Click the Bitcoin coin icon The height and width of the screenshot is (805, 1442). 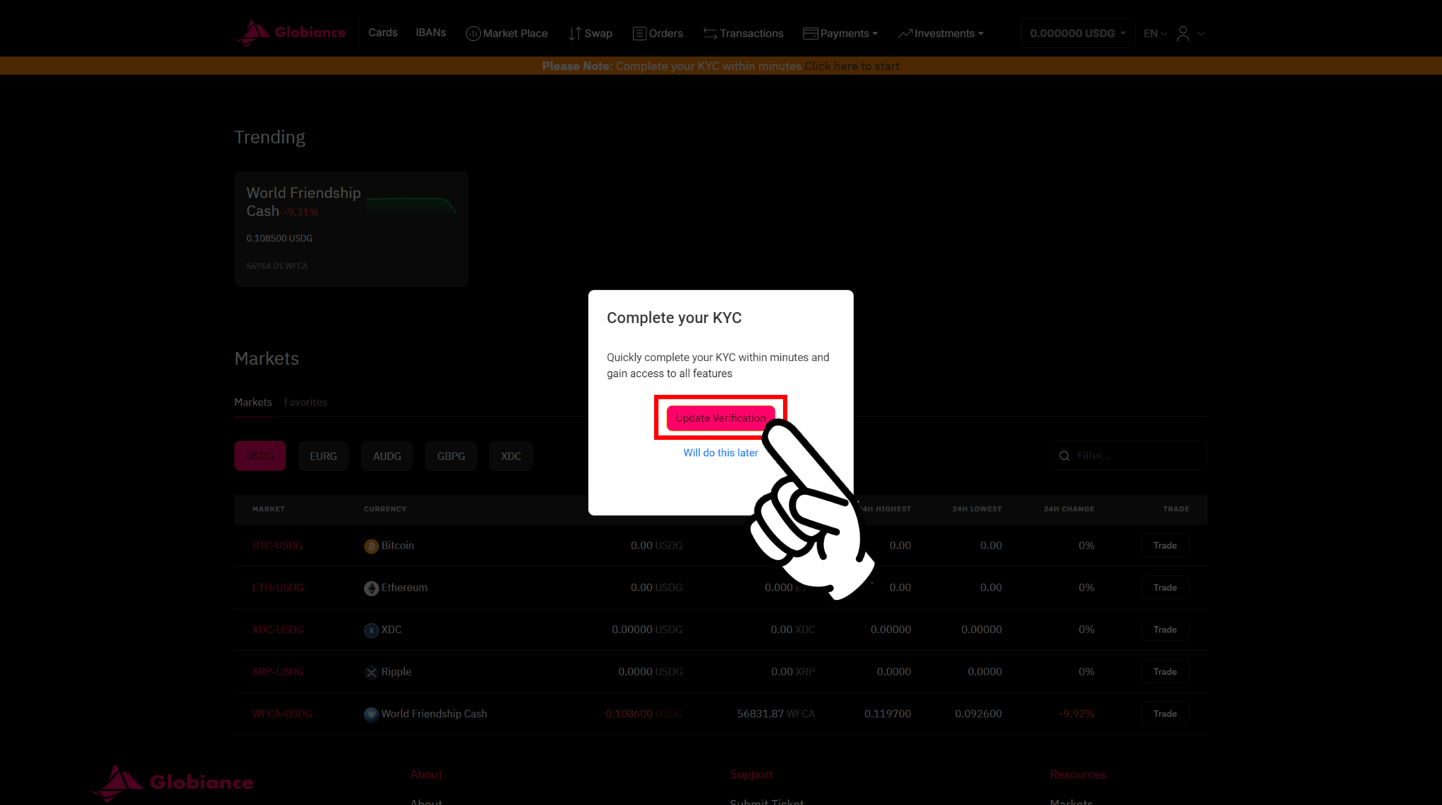[x=371, y=545]
